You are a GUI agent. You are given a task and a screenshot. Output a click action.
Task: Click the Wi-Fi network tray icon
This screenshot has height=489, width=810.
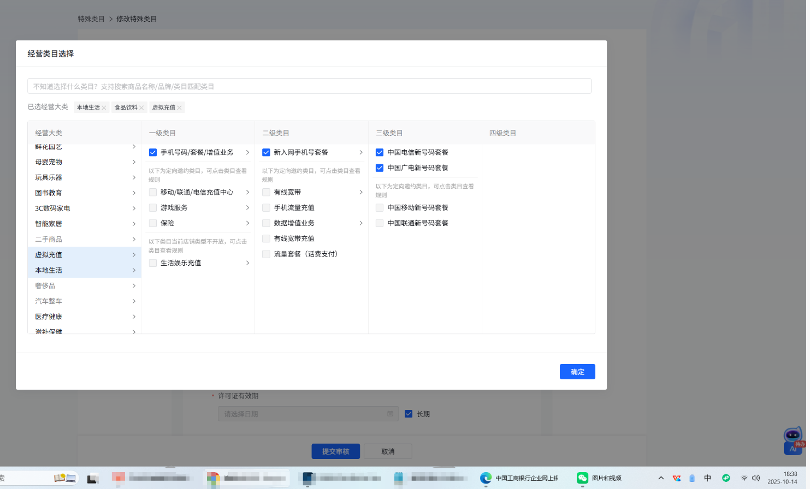[744, 478]
